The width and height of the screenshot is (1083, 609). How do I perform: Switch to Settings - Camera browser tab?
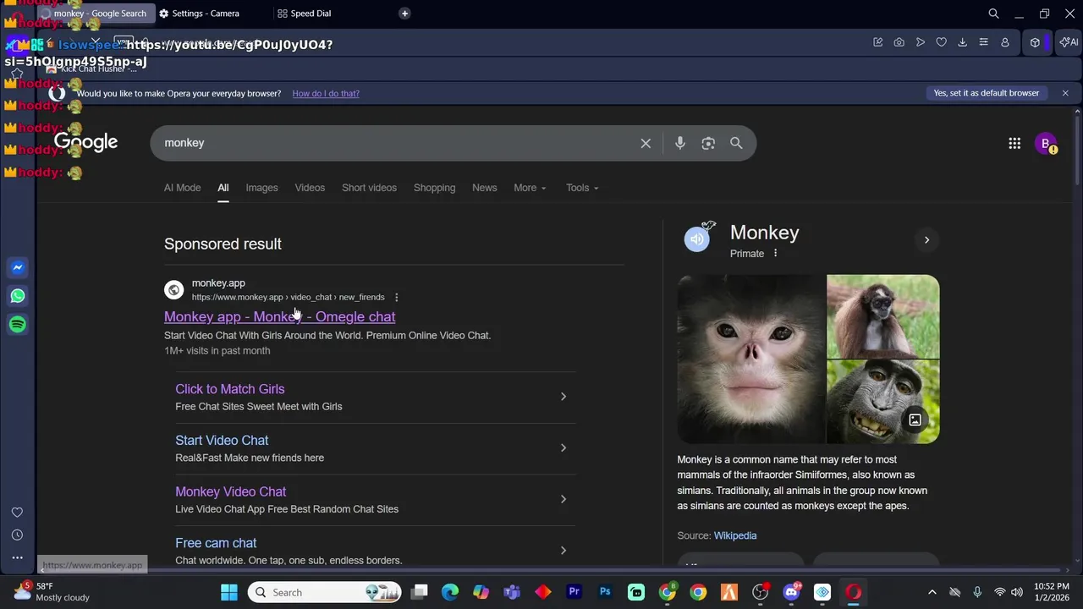tap(206, 14)
